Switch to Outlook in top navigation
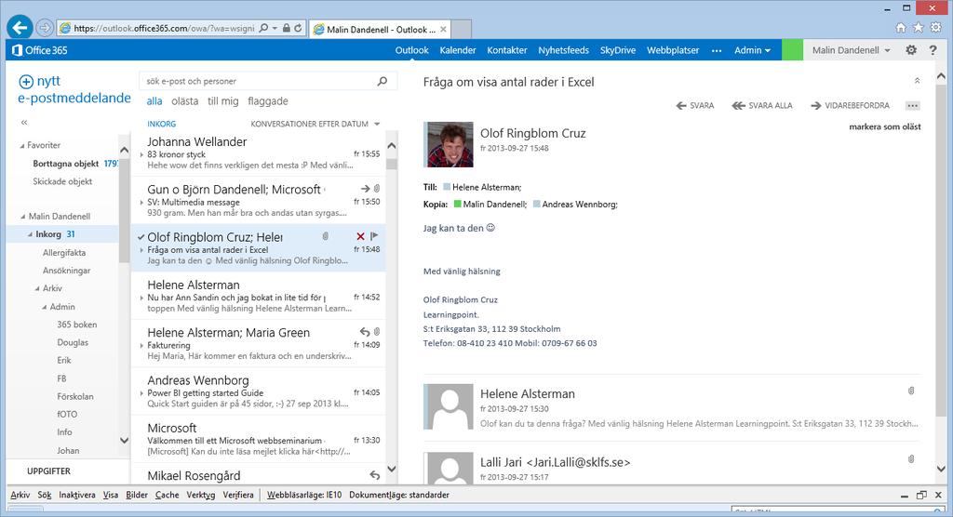Screen dimensions: 953x517 click(411, 50)
